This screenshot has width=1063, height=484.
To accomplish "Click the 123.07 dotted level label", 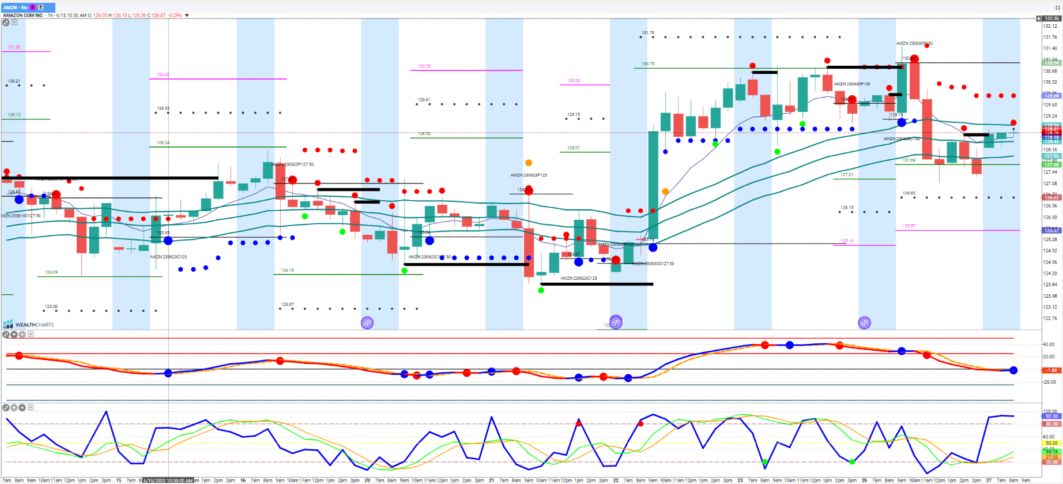I will (x=287, y=305).
